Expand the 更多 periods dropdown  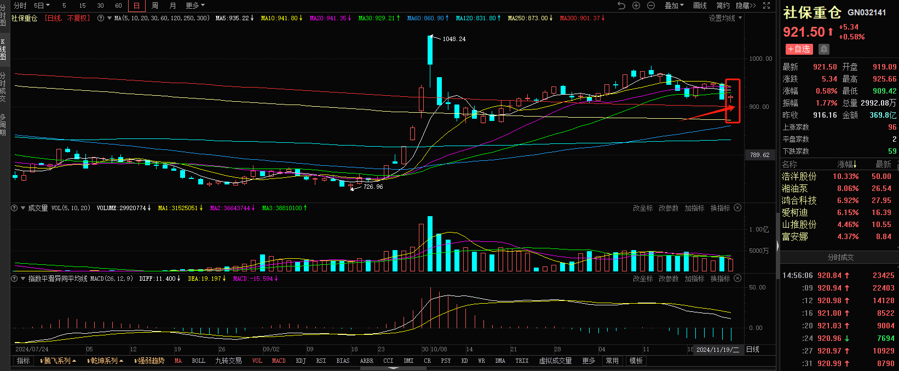pyautogui.click(x=195, y=5)
